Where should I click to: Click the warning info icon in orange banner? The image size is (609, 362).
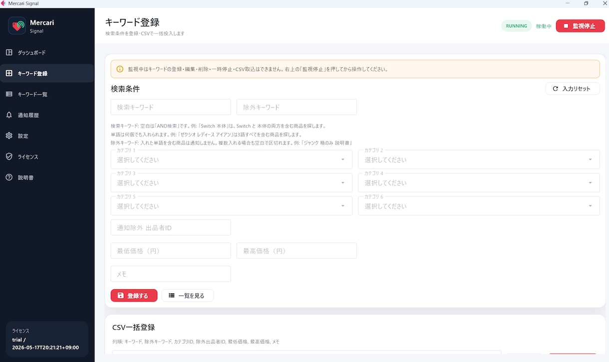[x=120, y=69]
